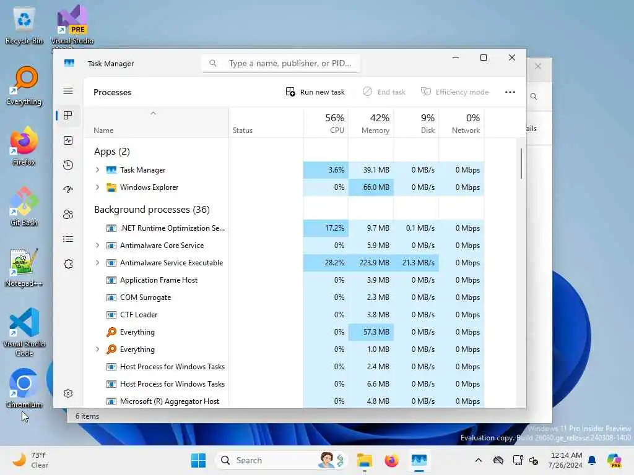
Task: Sort by the Memory column header
Action: (371, 123)
